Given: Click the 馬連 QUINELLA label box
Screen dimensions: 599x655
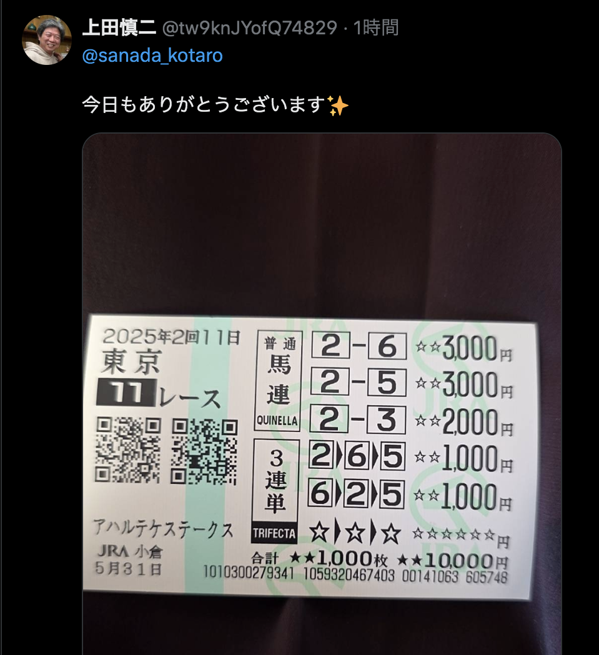Looking at the screenshot, I should click(x=279, y=380).
